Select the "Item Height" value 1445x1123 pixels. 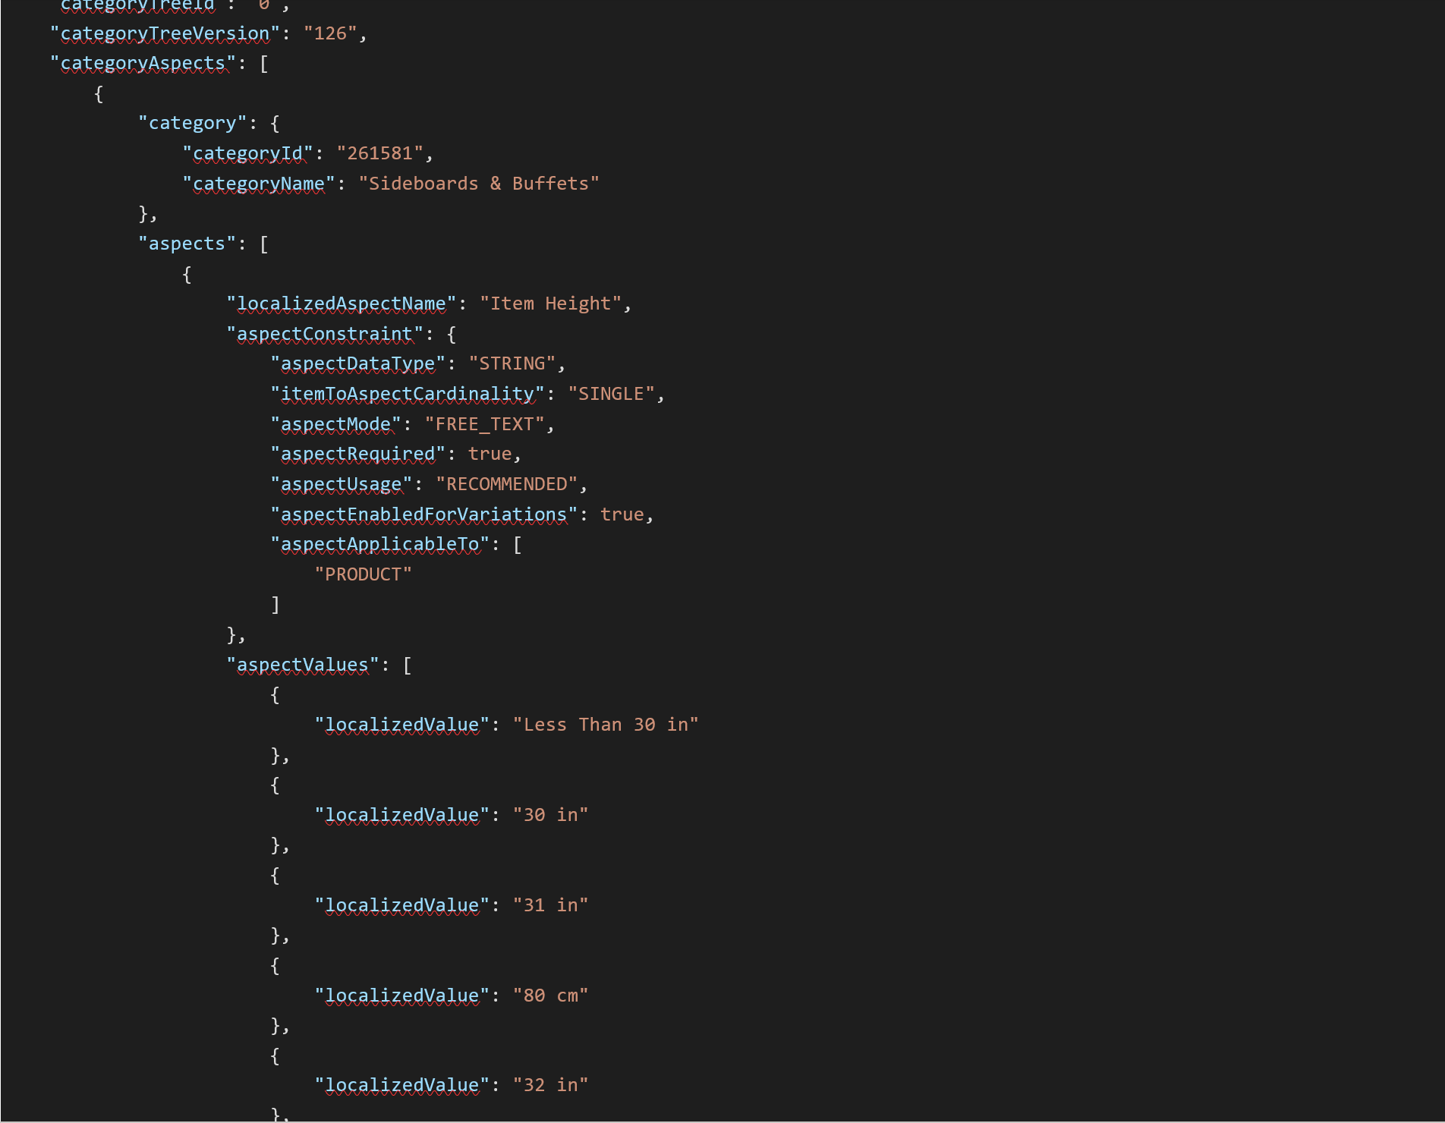click(551, 304)
